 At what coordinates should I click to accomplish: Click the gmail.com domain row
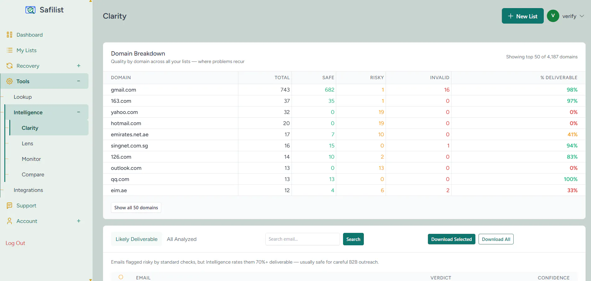click(344, 90)
